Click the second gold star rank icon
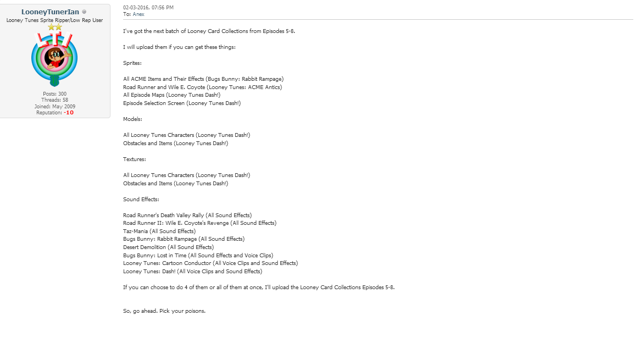The height and width of the screenshot is (337, 641). pyautogui.click(x=58, y=27)
